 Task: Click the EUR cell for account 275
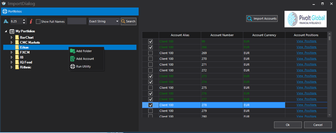coord(264,87)
